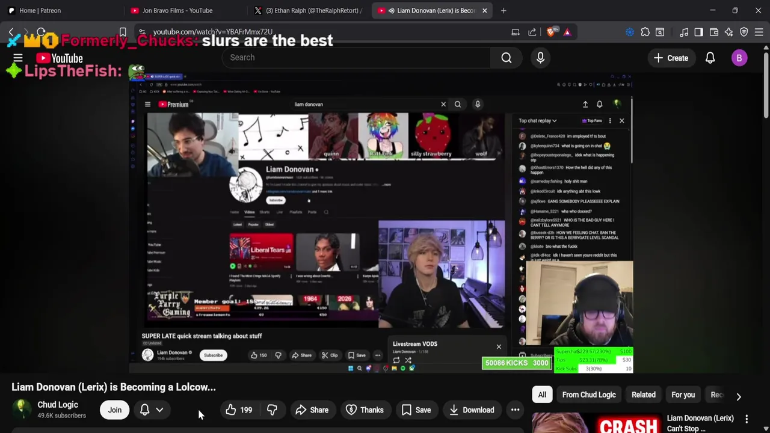Click the YouTube search magnifier button
Screen dimensions: 770x433
(x=507, y=58)
